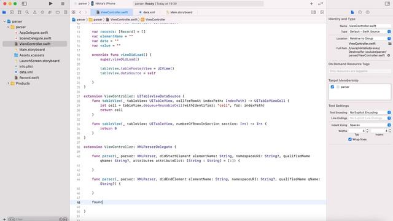
Task: Expand the Products folder
Action: click(8, 83)
